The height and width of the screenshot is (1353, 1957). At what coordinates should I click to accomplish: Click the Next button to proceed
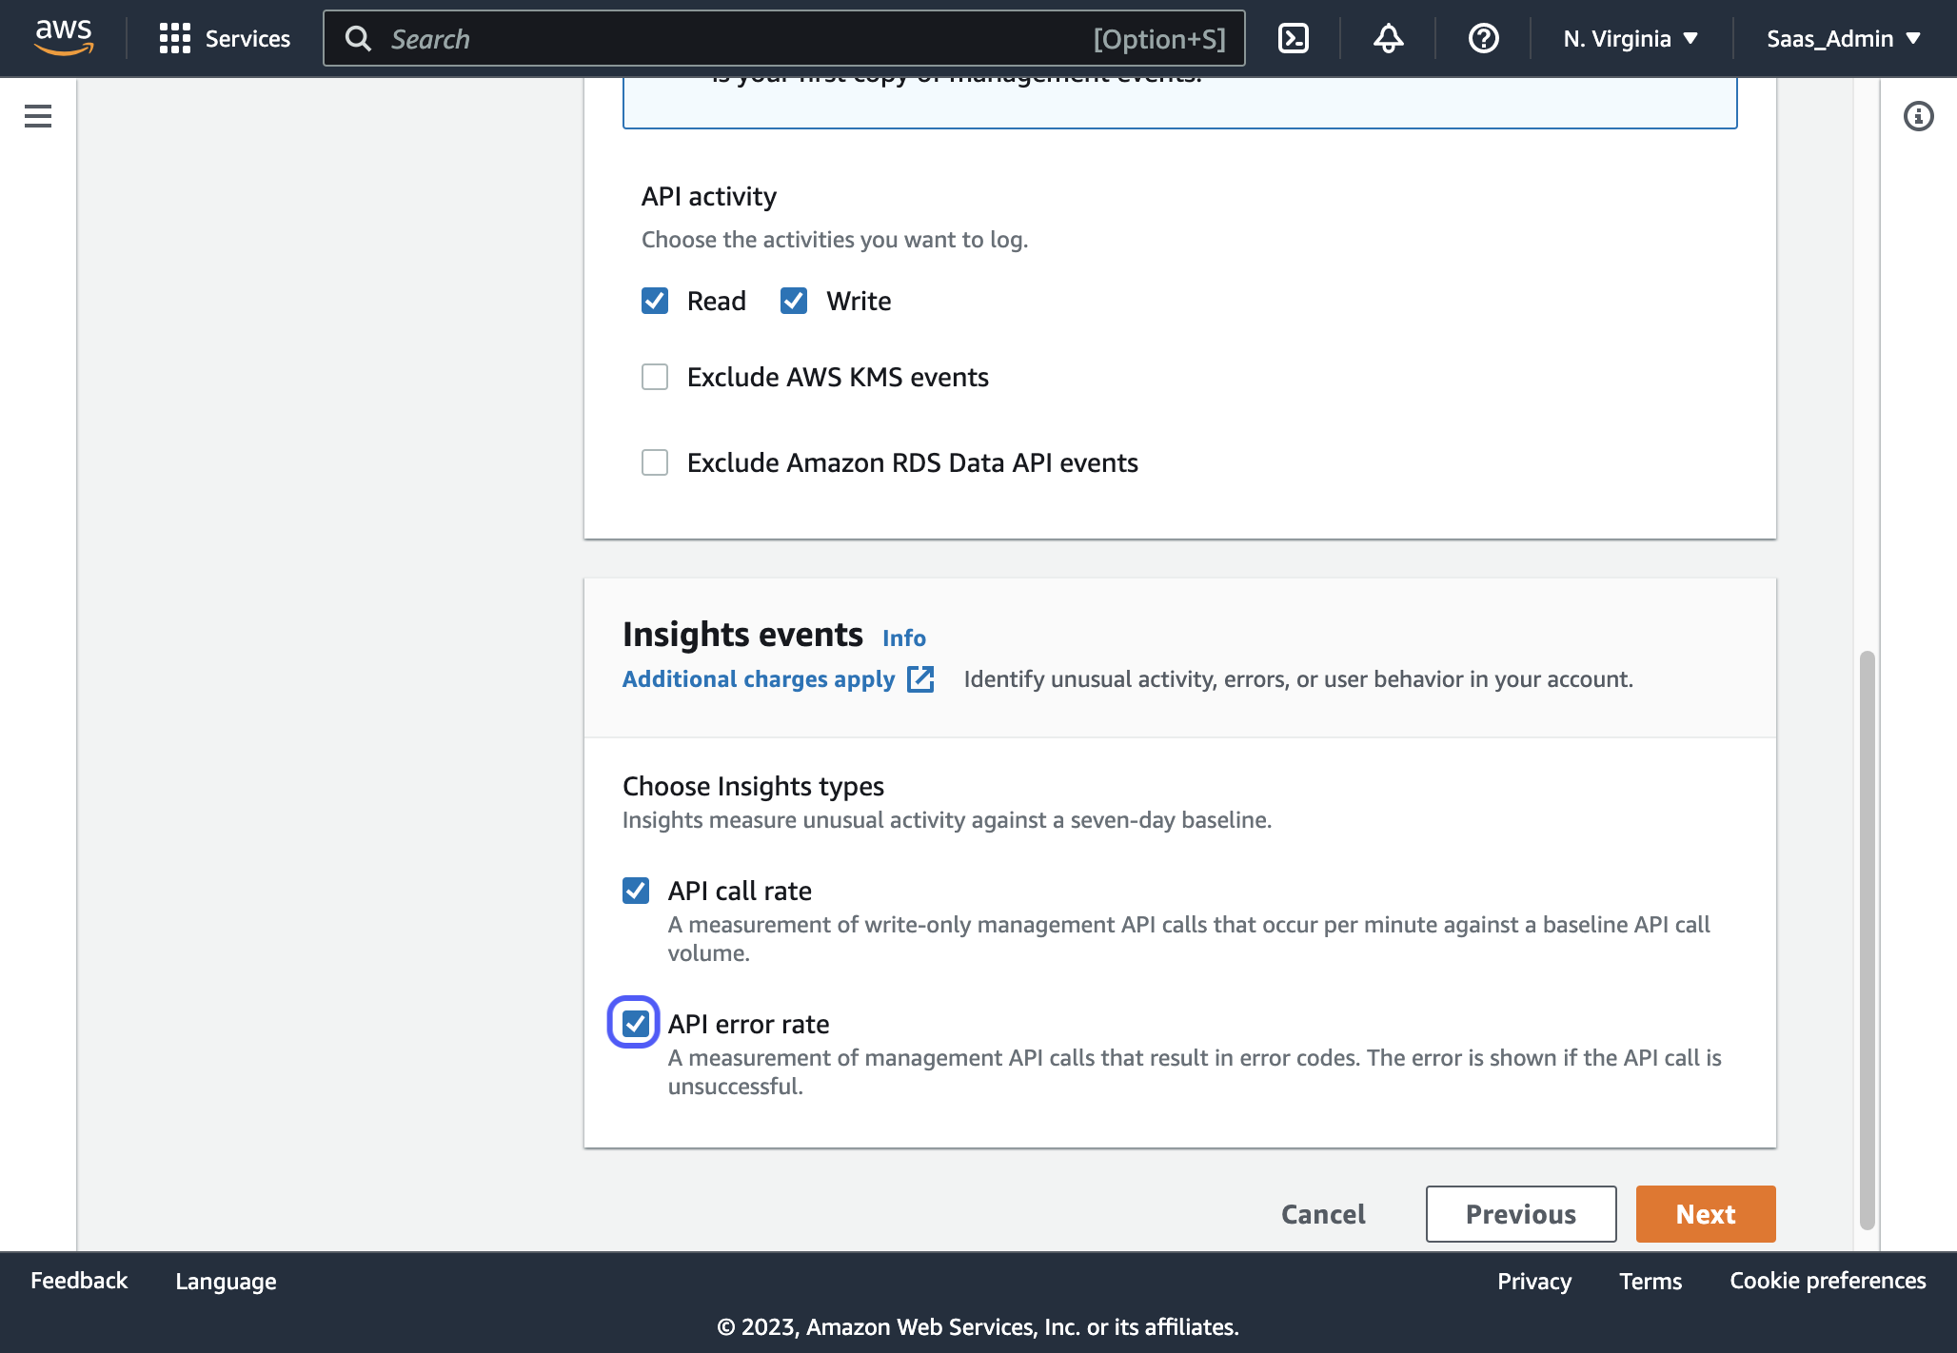pos(1708,1213)
